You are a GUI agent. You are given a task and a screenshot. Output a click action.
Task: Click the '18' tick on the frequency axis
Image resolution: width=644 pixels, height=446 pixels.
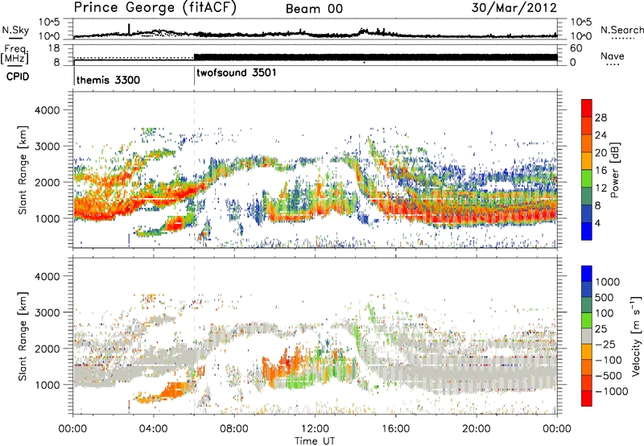pyautogui.click(x=54, y=48)
